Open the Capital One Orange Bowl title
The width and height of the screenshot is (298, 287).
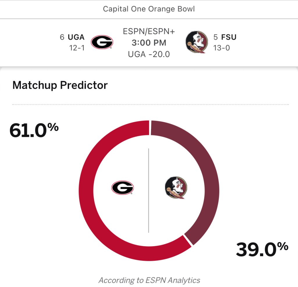[149, 9]
